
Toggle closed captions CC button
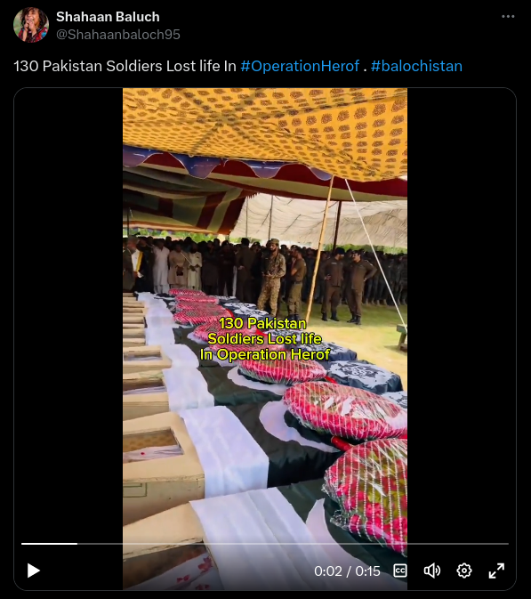tap(399, 571)
